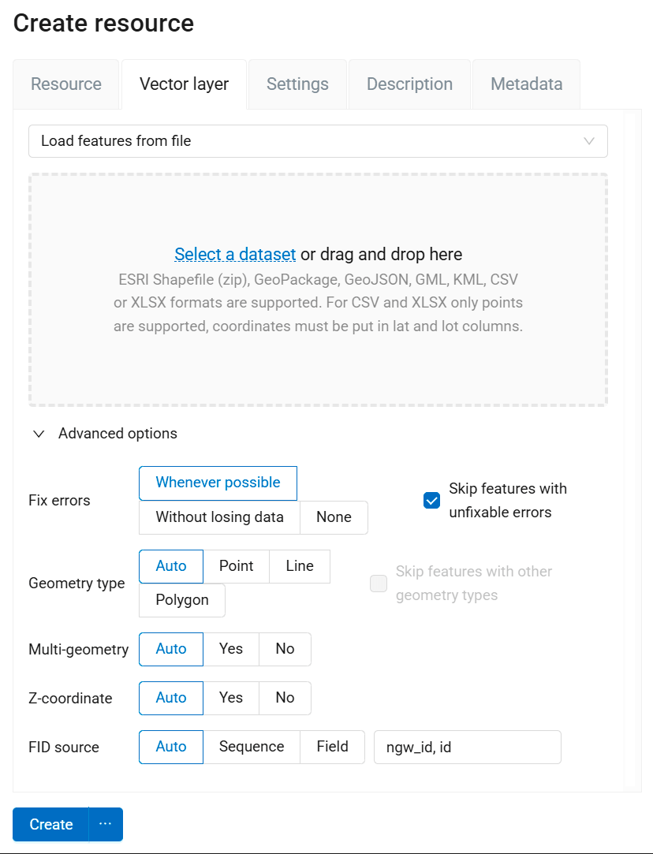Click the ellipsis button next to Create
This screenshot has height=854, width=653.
click(x=106, y=824)
